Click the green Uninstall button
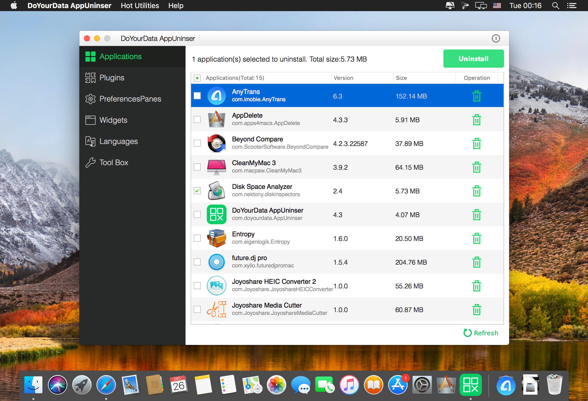 [473, 59]
